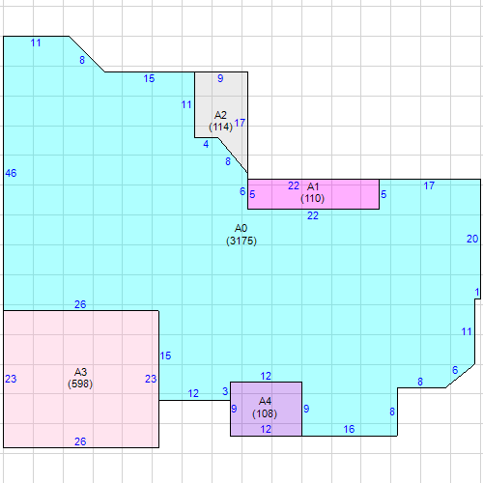
Task: Click the 22 dimension below area A1
Action: [x=313, y=215]
